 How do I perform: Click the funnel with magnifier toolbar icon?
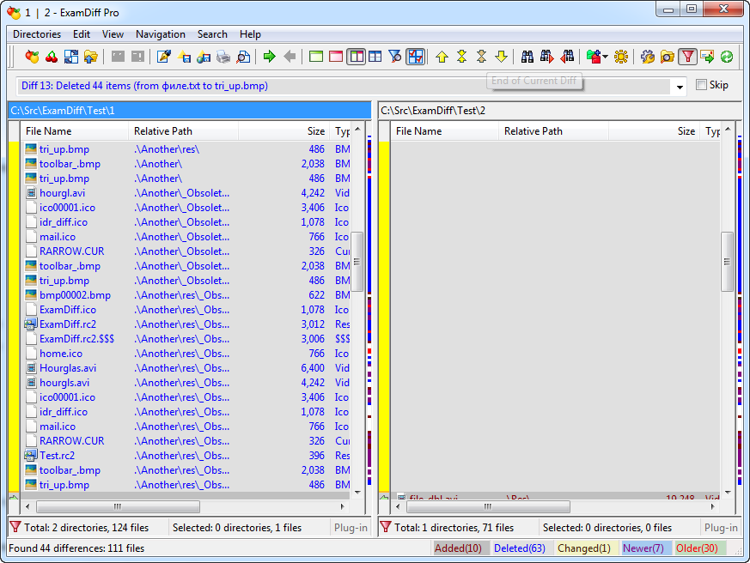[395, 57]
